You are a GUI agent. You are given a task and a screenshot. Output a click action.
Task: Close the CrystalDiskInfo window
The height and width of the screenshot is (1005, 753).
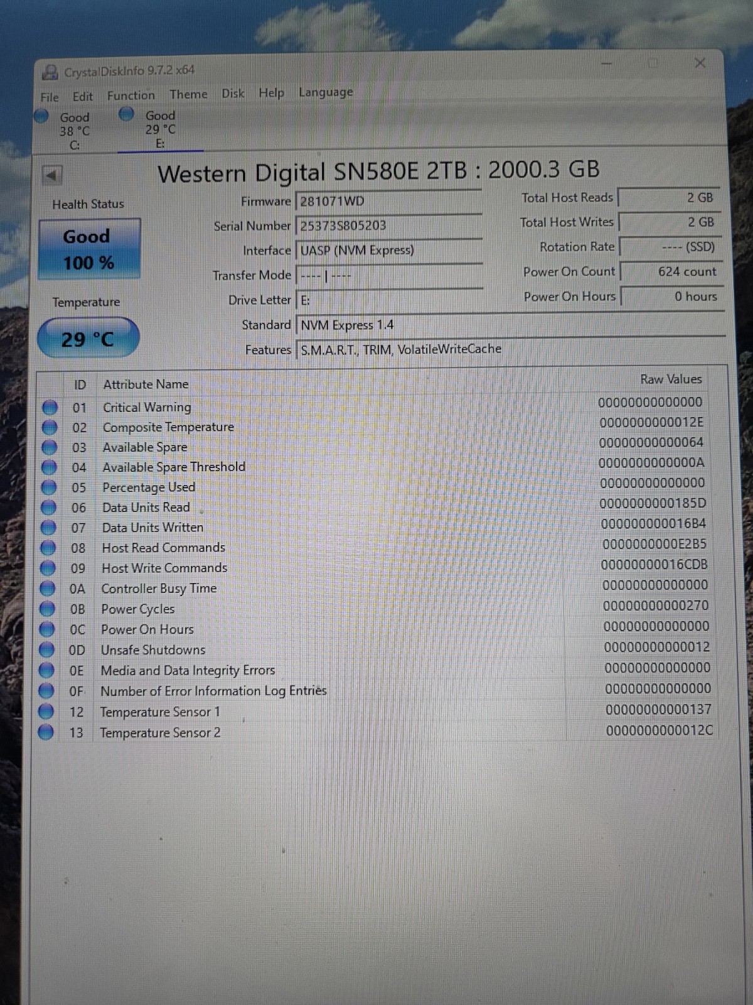pyautogui.click(x=700, y=63)
